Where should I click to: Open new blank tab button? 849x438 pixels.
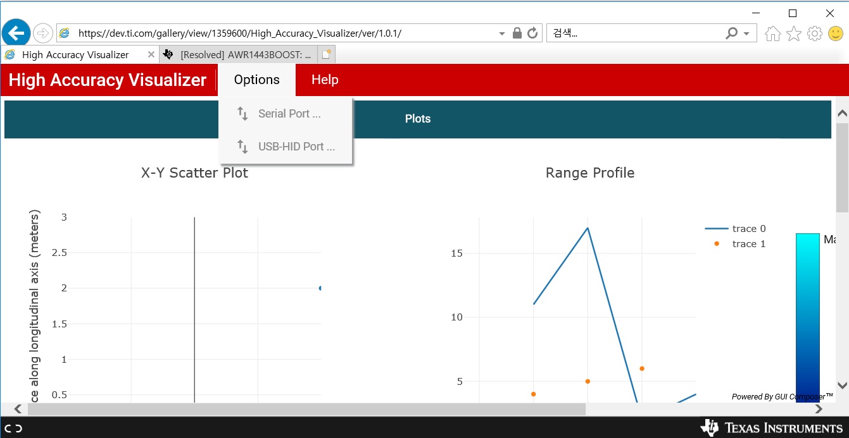pyautogui.click(x=327, y=55)
